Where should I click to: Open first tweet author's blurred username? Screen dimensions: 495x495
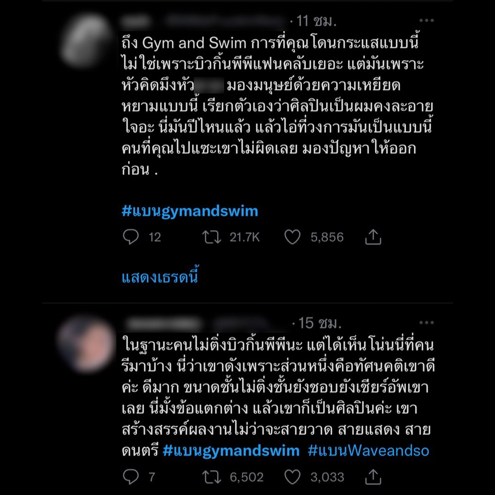click(202, 21)
